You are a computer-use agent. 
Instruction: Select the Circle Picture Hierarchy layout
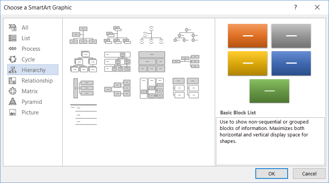[186, 35]
